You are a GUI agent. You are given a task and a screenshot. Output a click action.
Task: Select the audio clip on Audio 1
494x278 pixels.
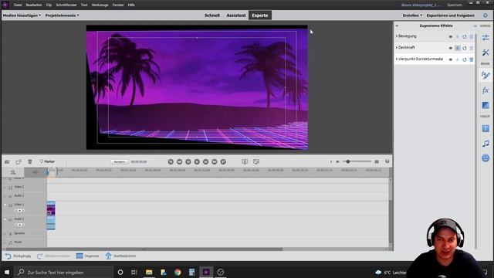tap(51, 222)
